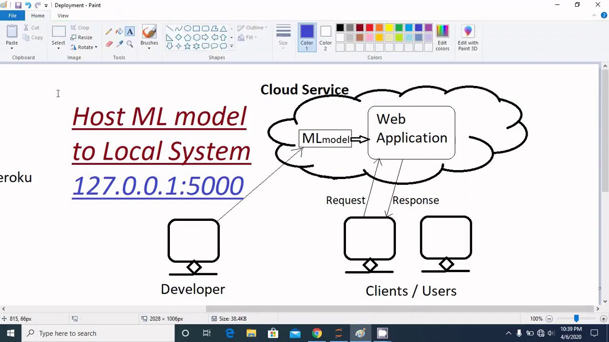Screen dimensions: 609x342
Task: Choose the Five-point star shape
Action: [187, 46]
